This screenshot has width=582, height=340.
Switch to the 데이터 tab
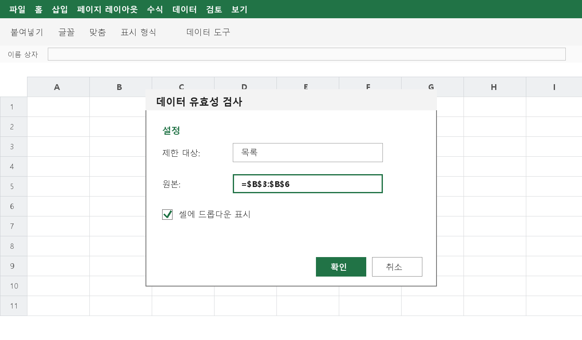click(185, 9)
